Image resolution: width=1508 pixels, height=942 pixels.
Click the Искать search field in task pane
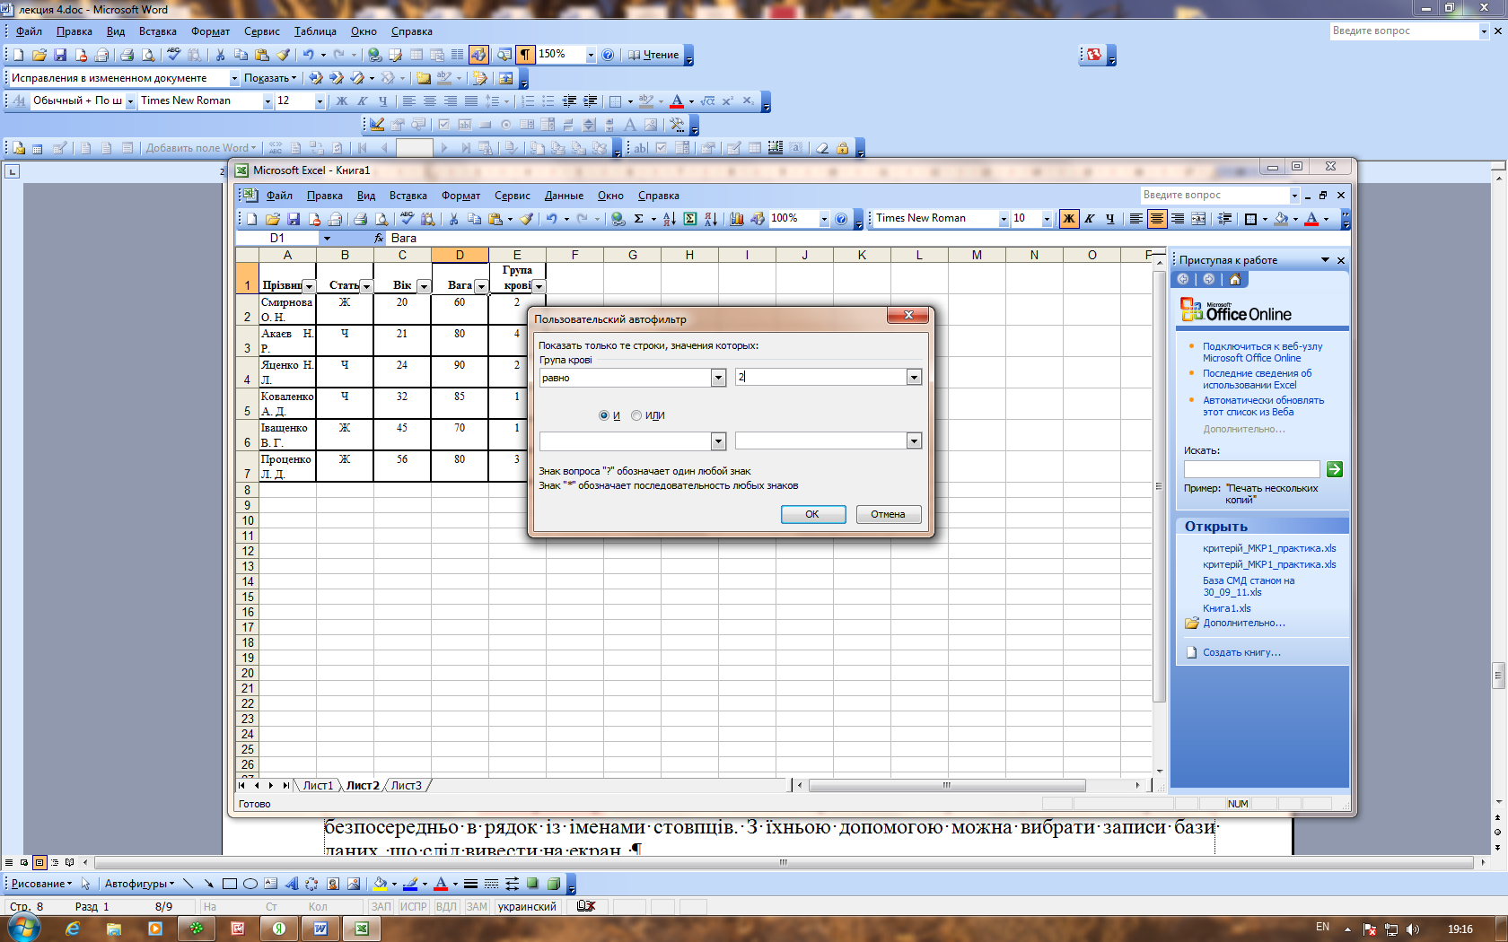(1251, 469)
